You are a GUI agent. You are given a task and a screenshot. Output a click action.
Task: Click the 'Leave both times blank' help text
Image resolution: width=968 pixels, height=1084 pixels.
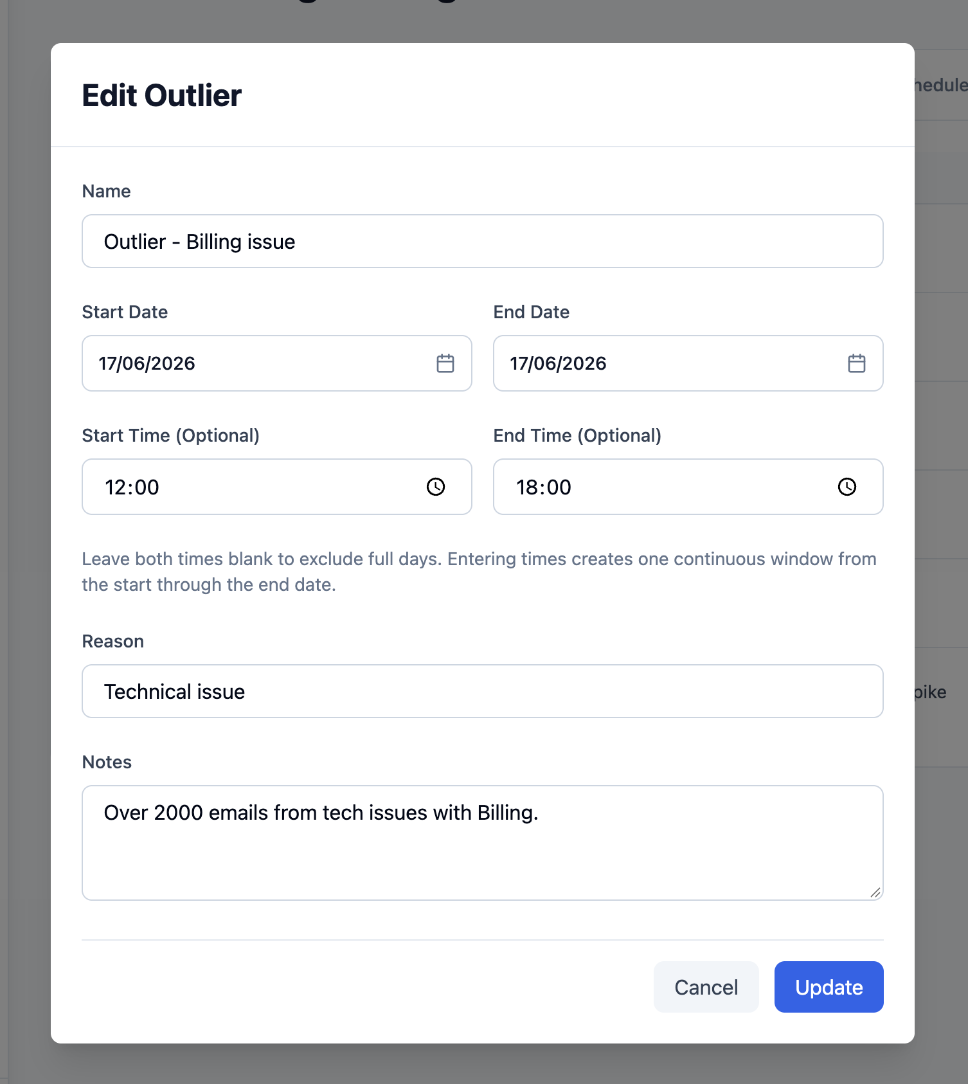(x=480, y=572)
